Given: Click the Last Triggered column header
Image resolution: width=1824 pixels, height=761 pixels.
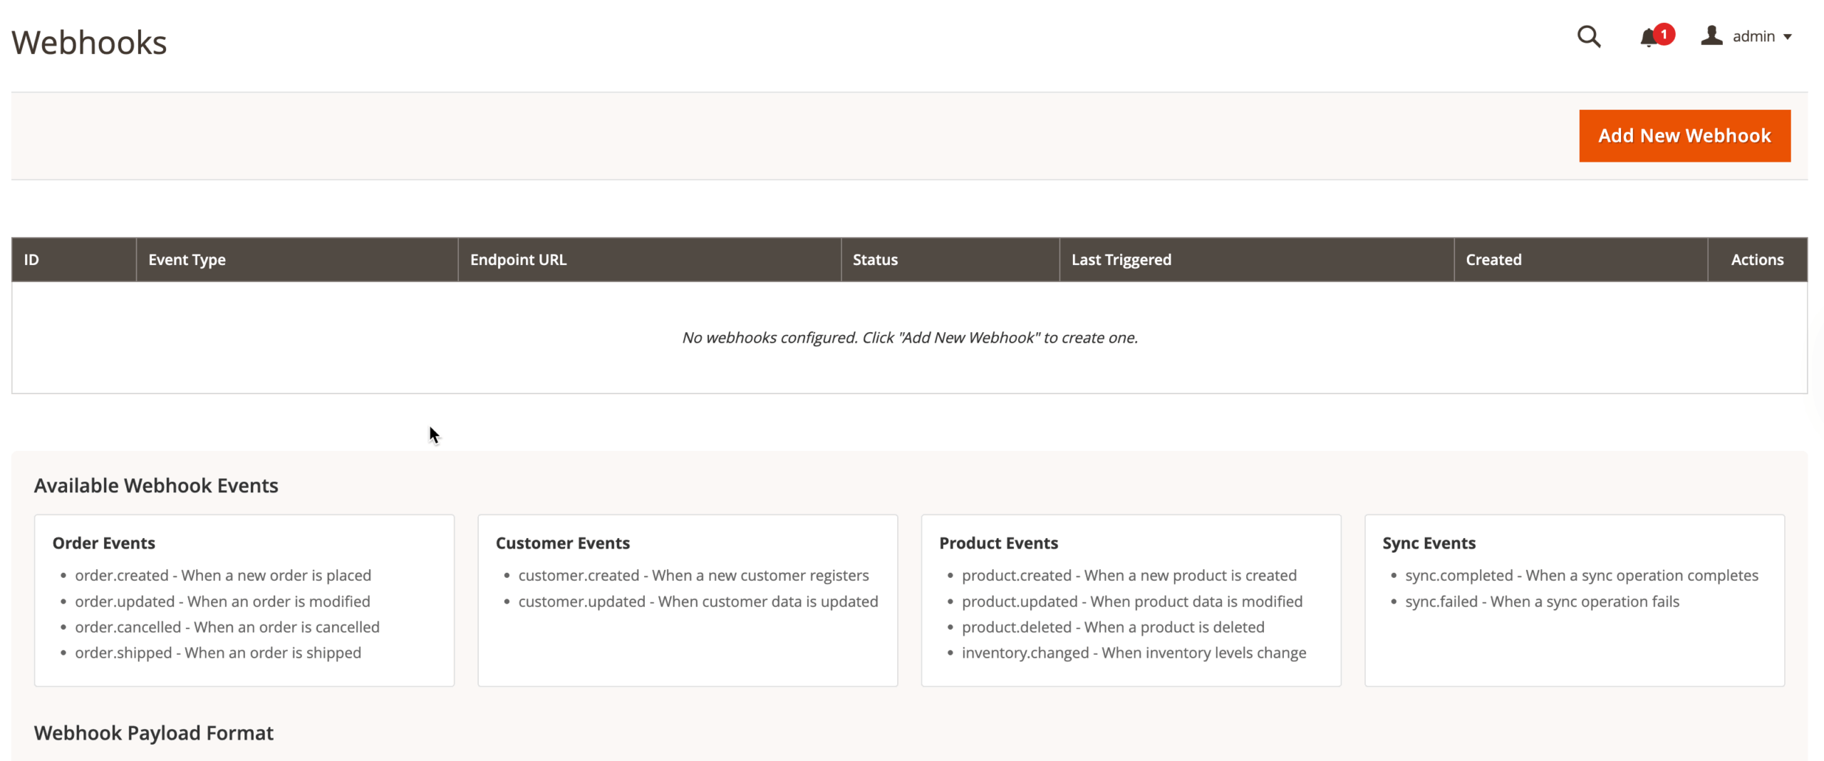Looking at the screenshot, I should coord(1121,259).
